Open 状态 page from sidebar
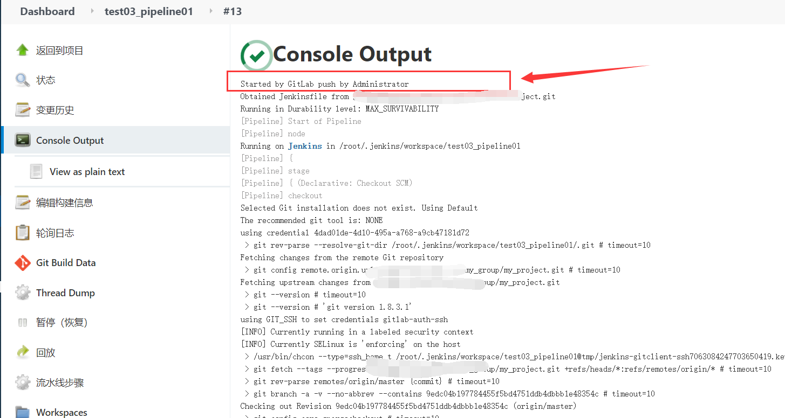Viewport: 785px width, 418px height. coord(46,80)
